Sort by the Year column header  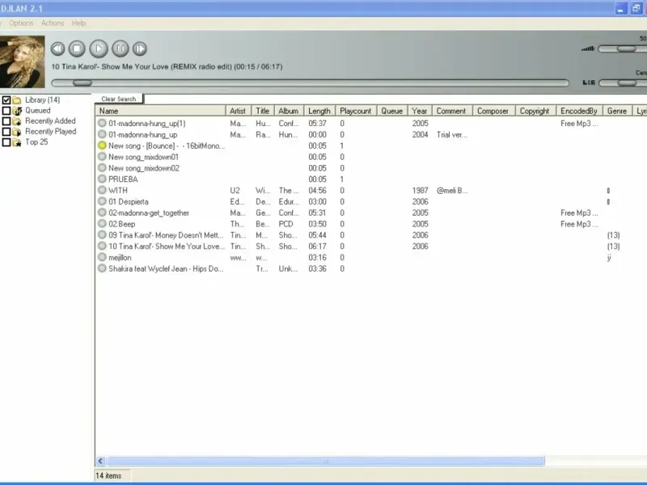(x=420, y=111)
